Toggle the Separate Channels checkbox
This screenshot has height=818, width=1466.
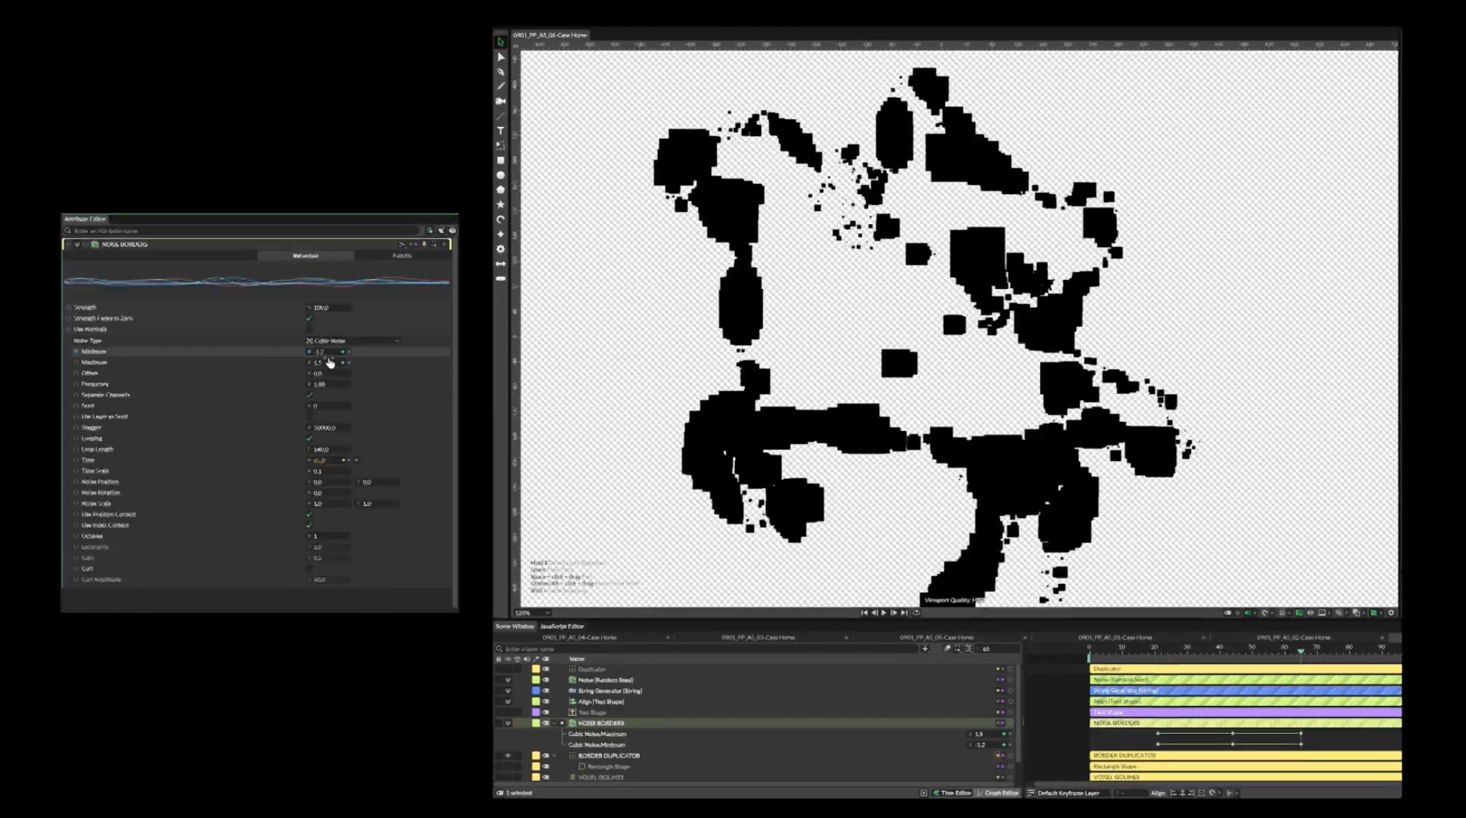point(309,395)
